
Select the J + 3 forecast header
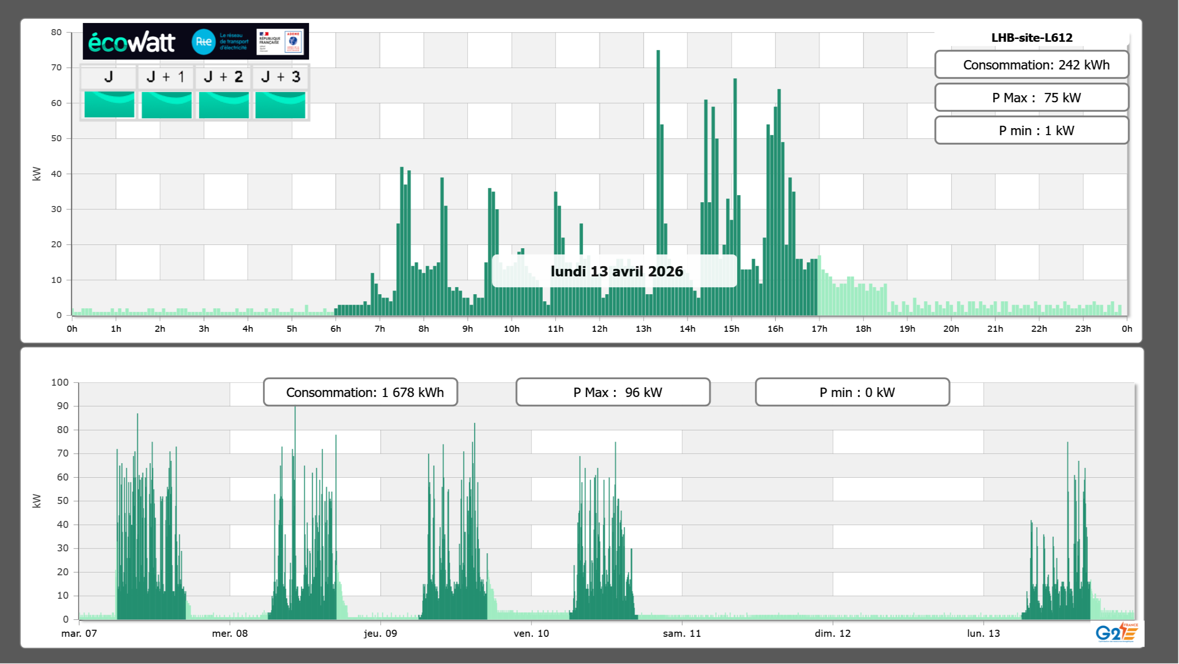coord(280,77)
